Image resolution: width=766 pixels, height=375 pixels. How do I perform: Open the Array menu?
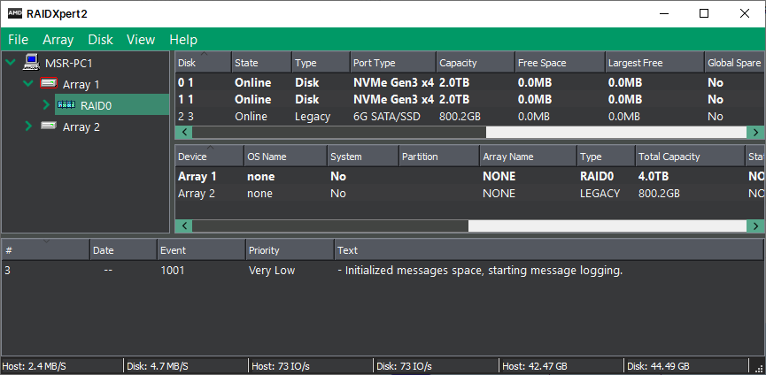58,40
